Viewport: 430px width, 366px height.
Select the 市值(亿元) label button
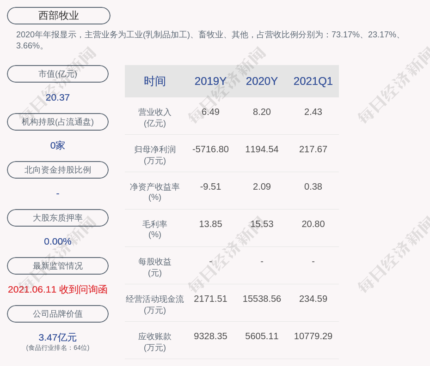pyautogui.click(x=58, y=74)
